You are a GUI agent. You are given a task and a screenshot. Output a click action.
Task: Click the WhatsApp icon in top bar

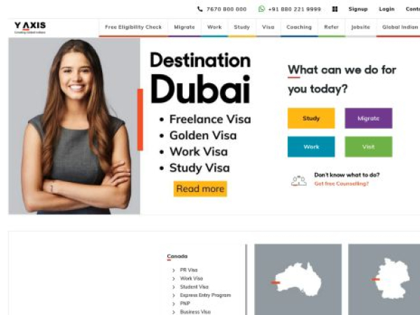261,9
